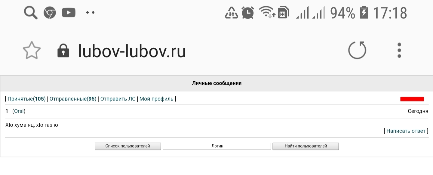
Task: Open sender Orsi's profile link
Action: click(19, 111)
